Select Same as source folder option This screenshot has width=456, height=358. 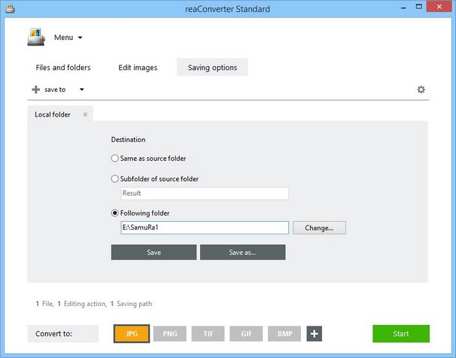click(116, 159)
